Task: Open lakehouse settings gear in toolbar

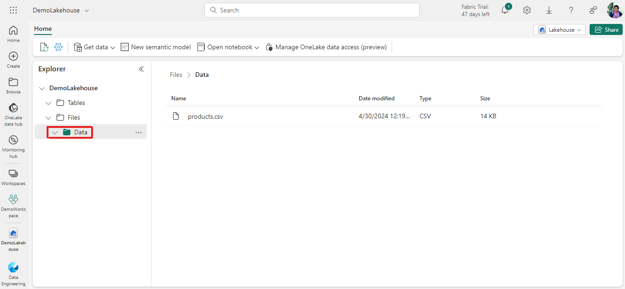Action: click(x=58, y=47)
